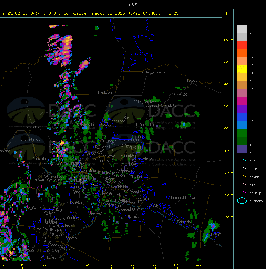This screenshot has width=266, height=269.
Task: Click the cyan ellipse 'current' legend symbol
Action: [242, 201]
